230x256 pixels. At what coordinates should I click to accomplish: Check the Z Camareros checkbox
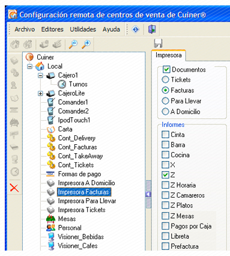click(165, 195)
